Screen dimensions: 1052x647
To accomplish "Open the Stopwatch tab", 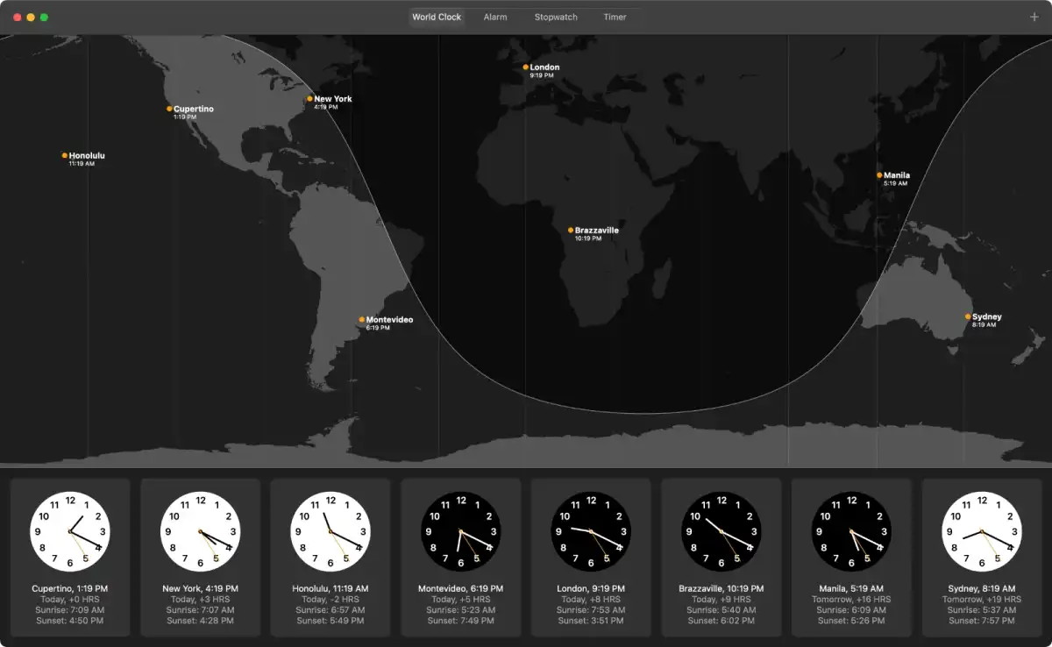I will (x=556, y=17).
